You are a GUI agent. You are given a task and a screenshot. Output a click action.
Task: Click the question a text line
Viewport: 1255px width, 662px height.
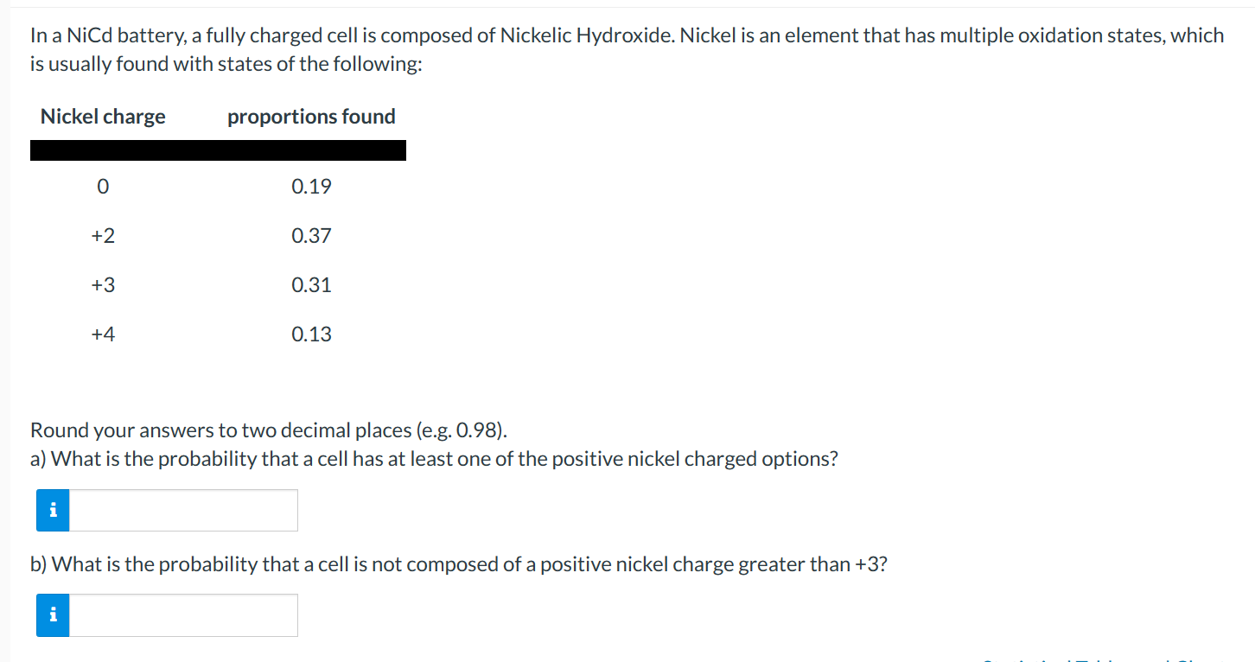[434, 458]
